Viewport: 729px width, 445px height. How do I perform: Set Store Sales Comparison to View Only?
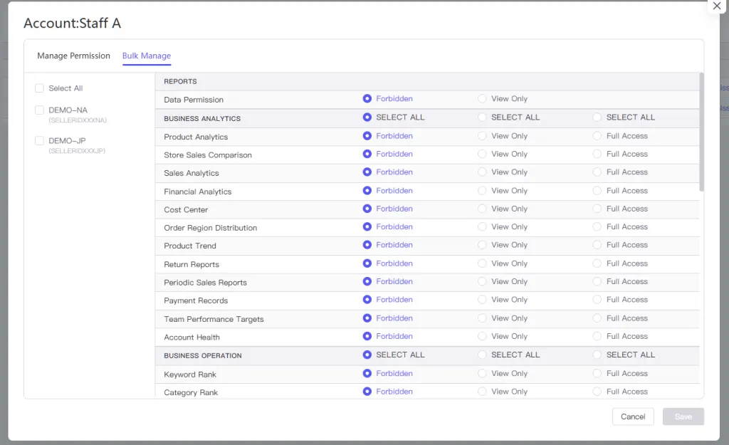482,154
